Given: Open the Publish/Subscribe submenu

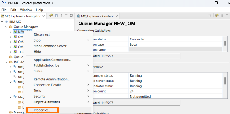Looking at the screenshot, I should [59, 65].
